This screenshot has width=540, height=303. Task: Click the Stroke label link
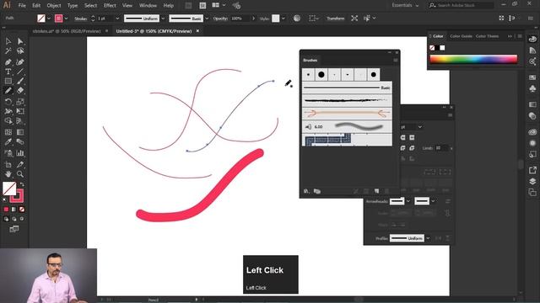[x=81, y=19]
